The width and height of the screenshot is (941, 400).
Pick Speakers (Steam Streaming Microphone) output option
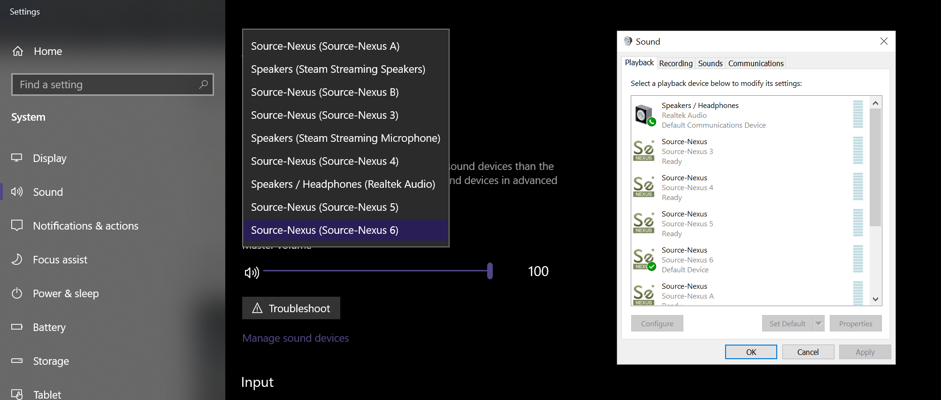[x=346, y=138]
